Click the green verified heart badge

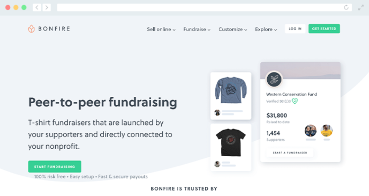click(295, 101)
